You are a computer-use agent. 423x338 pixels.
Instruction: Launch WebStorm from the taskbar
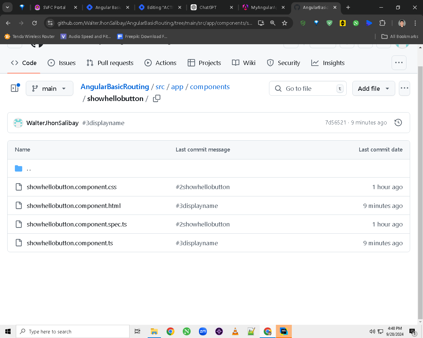[x=284, y=331]
